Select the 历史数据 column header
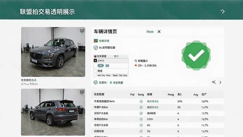Viewport: 243px width, 137px height. point(99,94)
